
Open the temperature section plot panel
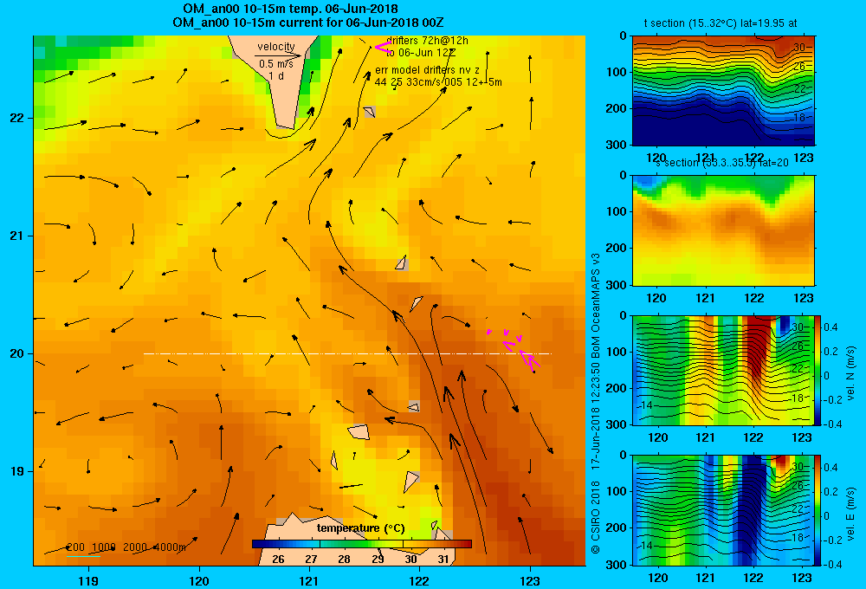[x=723, y=91]
